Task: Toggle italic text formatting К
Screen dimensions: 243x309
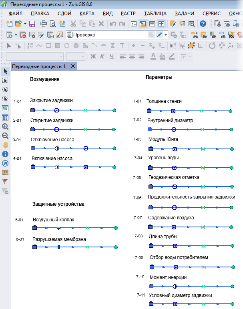Action: click(x=103, y=56)
